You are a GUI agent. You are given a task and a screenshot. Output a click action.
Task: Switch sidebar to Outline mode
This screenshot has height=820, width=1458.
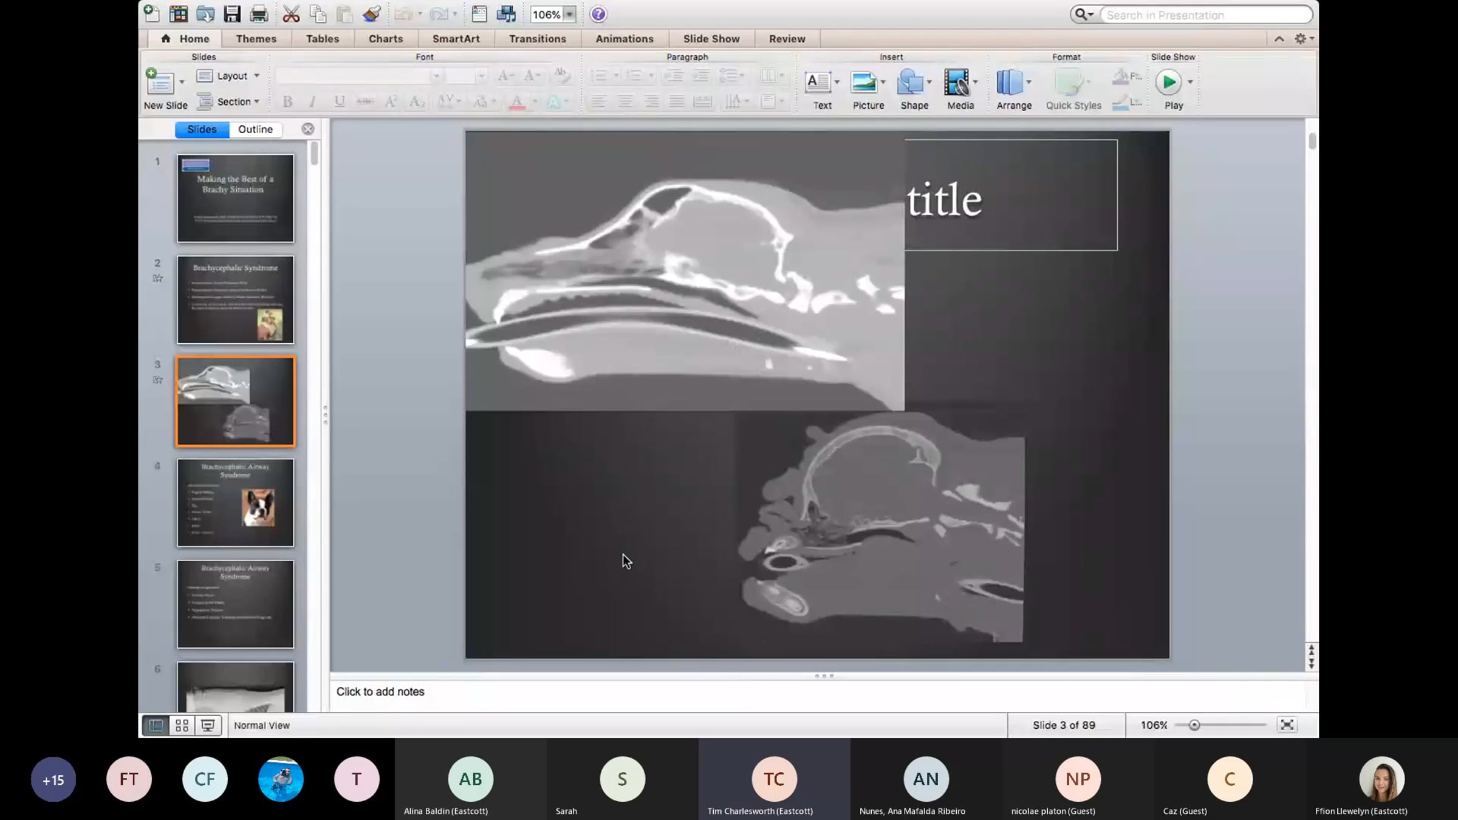(x=255, y=129)
